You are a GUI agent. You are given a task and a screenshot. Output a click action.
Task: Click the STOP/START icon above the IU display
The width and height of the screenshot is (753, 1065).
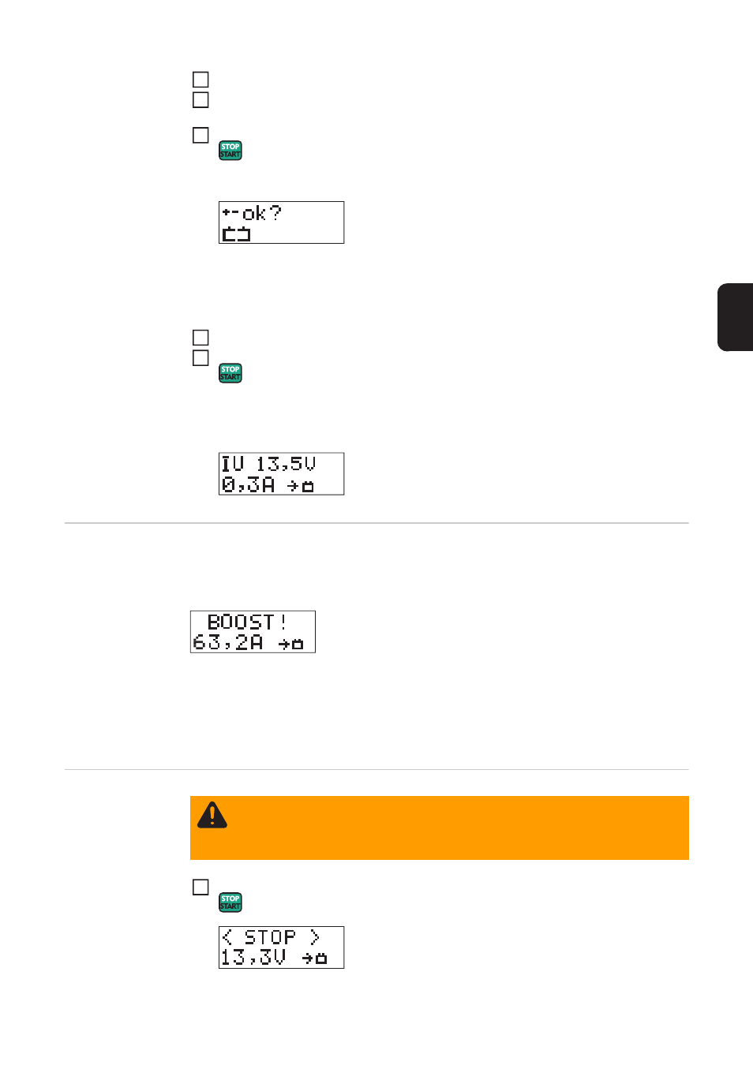[x=230, y=373]
